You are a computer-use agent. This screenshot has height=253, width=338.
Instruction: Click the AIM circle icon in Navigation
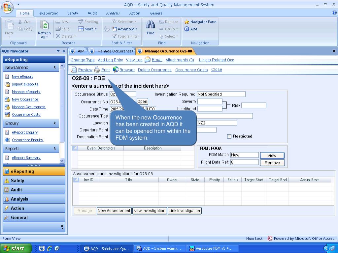187,29
